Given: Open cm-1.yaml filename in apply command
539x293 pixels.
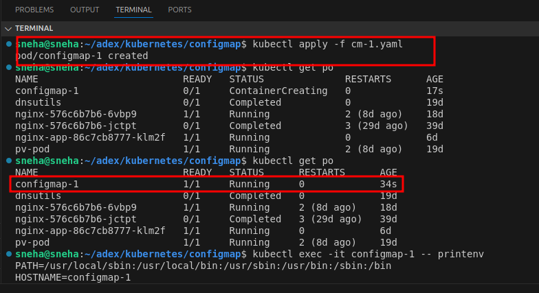Looking at the screenshot, I should pos(379,44).
